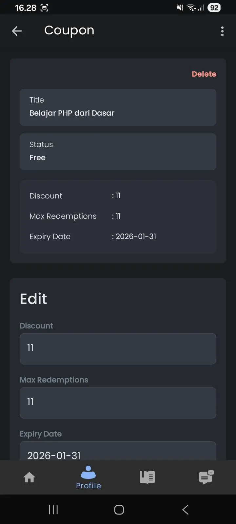Tap Android system back chevron

185,510
